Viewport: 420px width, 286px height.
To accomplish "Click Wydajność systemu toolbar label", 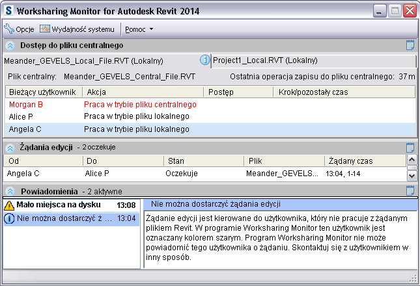I will pos(83,29).
